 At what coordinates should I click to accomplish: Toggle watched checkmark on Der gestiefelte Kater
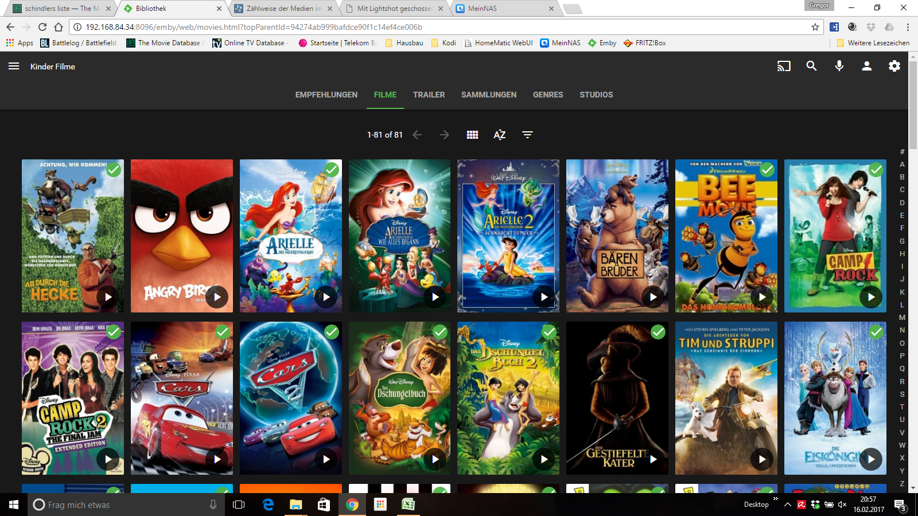(658, 332)
